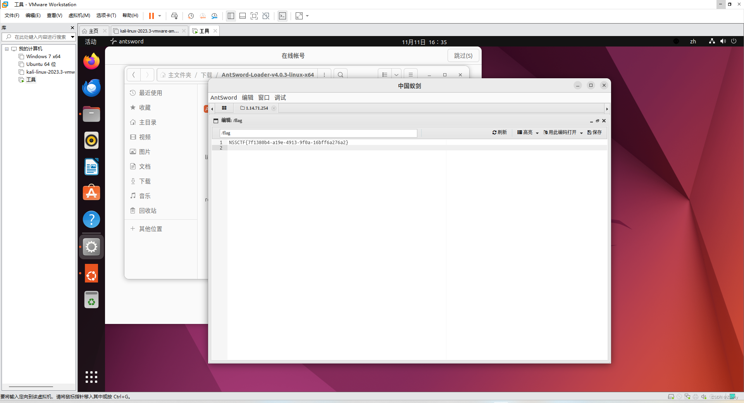The height and width of the screenshot is (403, 744).
Task: Toggle the VMware library sidebar panel
Action: point(231,16)
